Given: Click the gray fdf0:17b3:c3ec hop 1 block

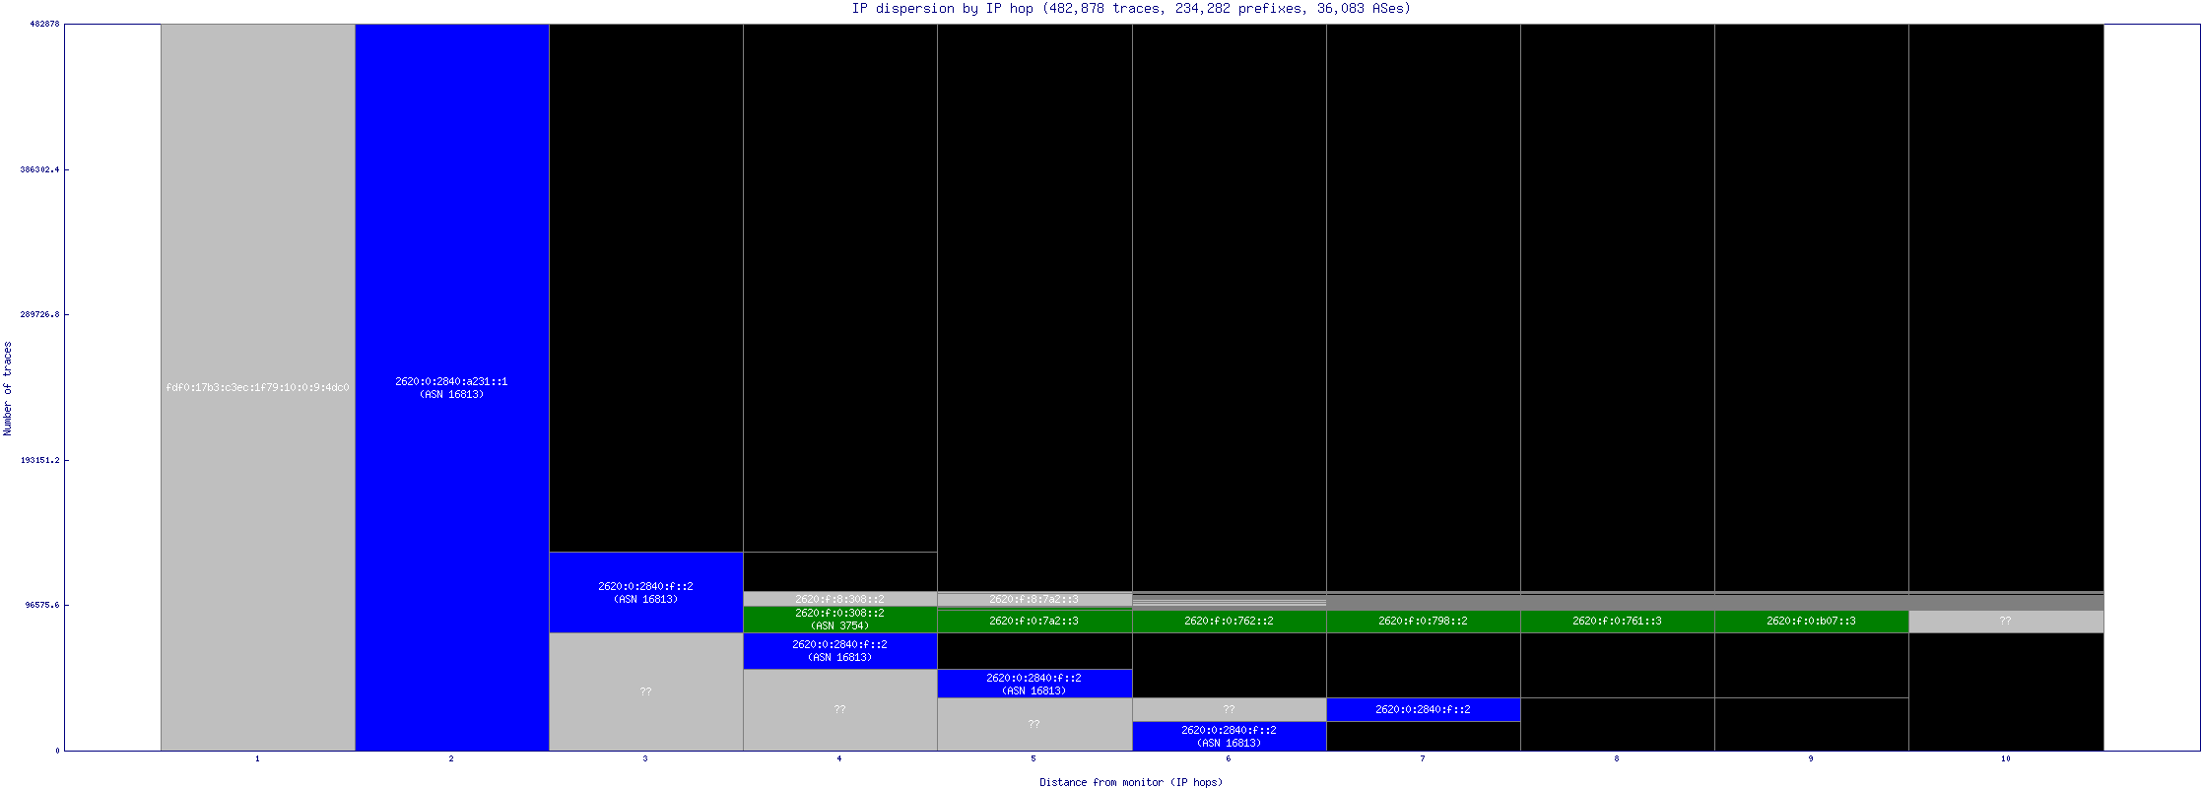Looking at the screenshot, I should pos(257,387).
